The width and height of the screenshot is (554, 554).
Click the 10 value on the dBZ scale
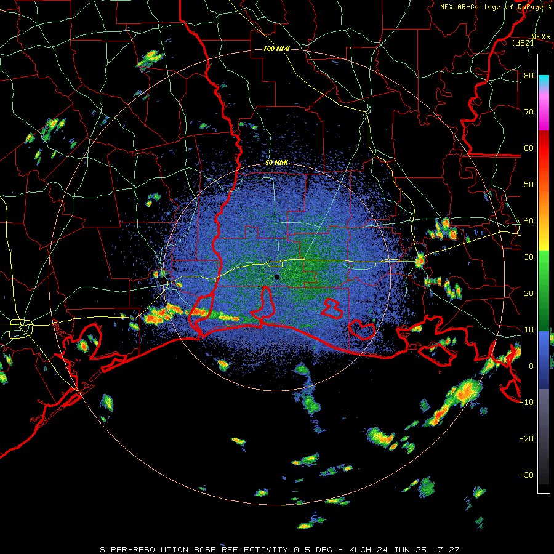tap(529, 330)
